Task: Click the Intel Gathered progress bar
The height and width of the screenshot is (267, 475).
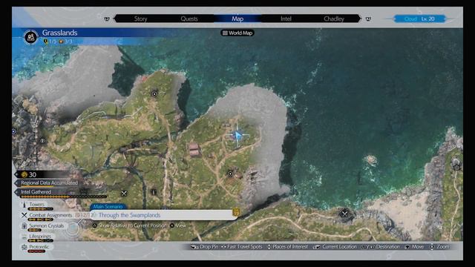Action: coord(64,197)
